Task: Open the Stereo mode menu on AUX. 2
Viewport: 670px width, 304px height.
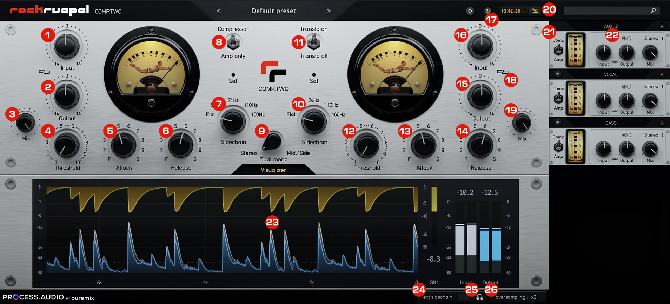Action: [x=651, y=38]
